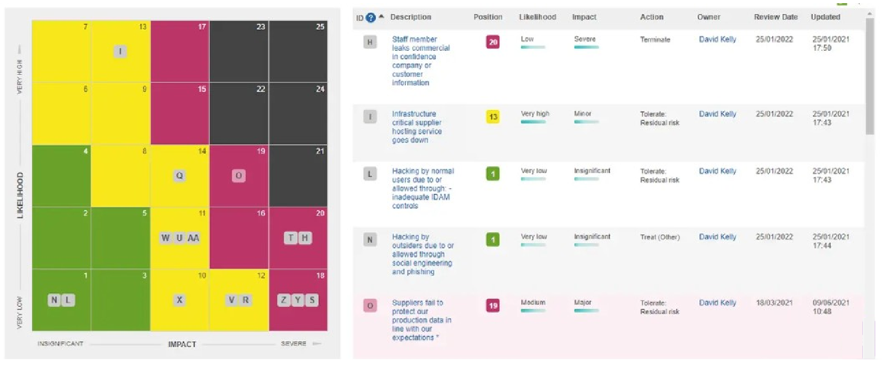Select risk marker V in cell 12

coord(232,300)
